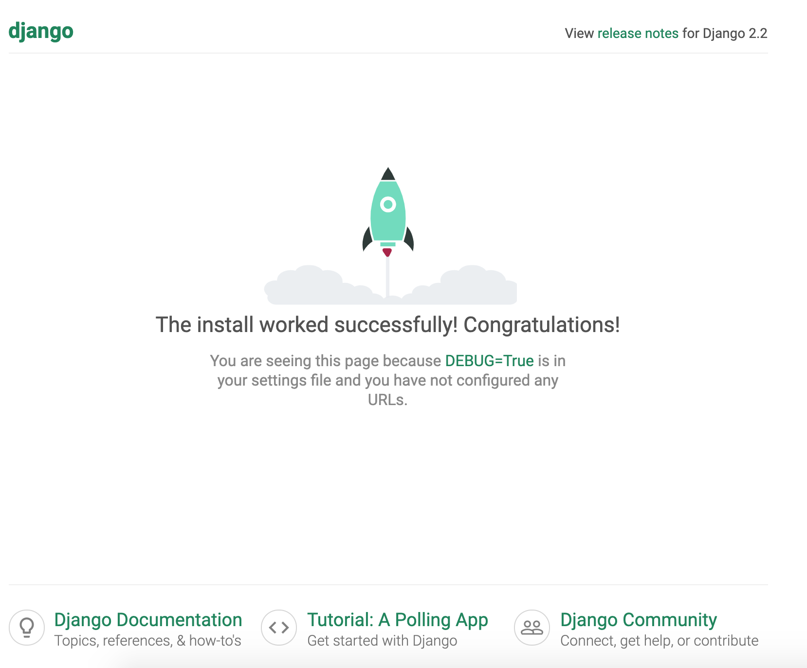Open Django Documentation heading link

(x=148, y=620)
